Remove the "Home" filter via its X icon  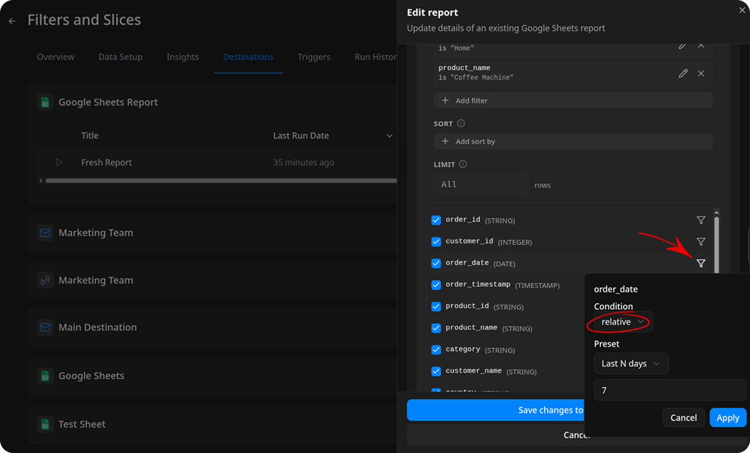701,45
